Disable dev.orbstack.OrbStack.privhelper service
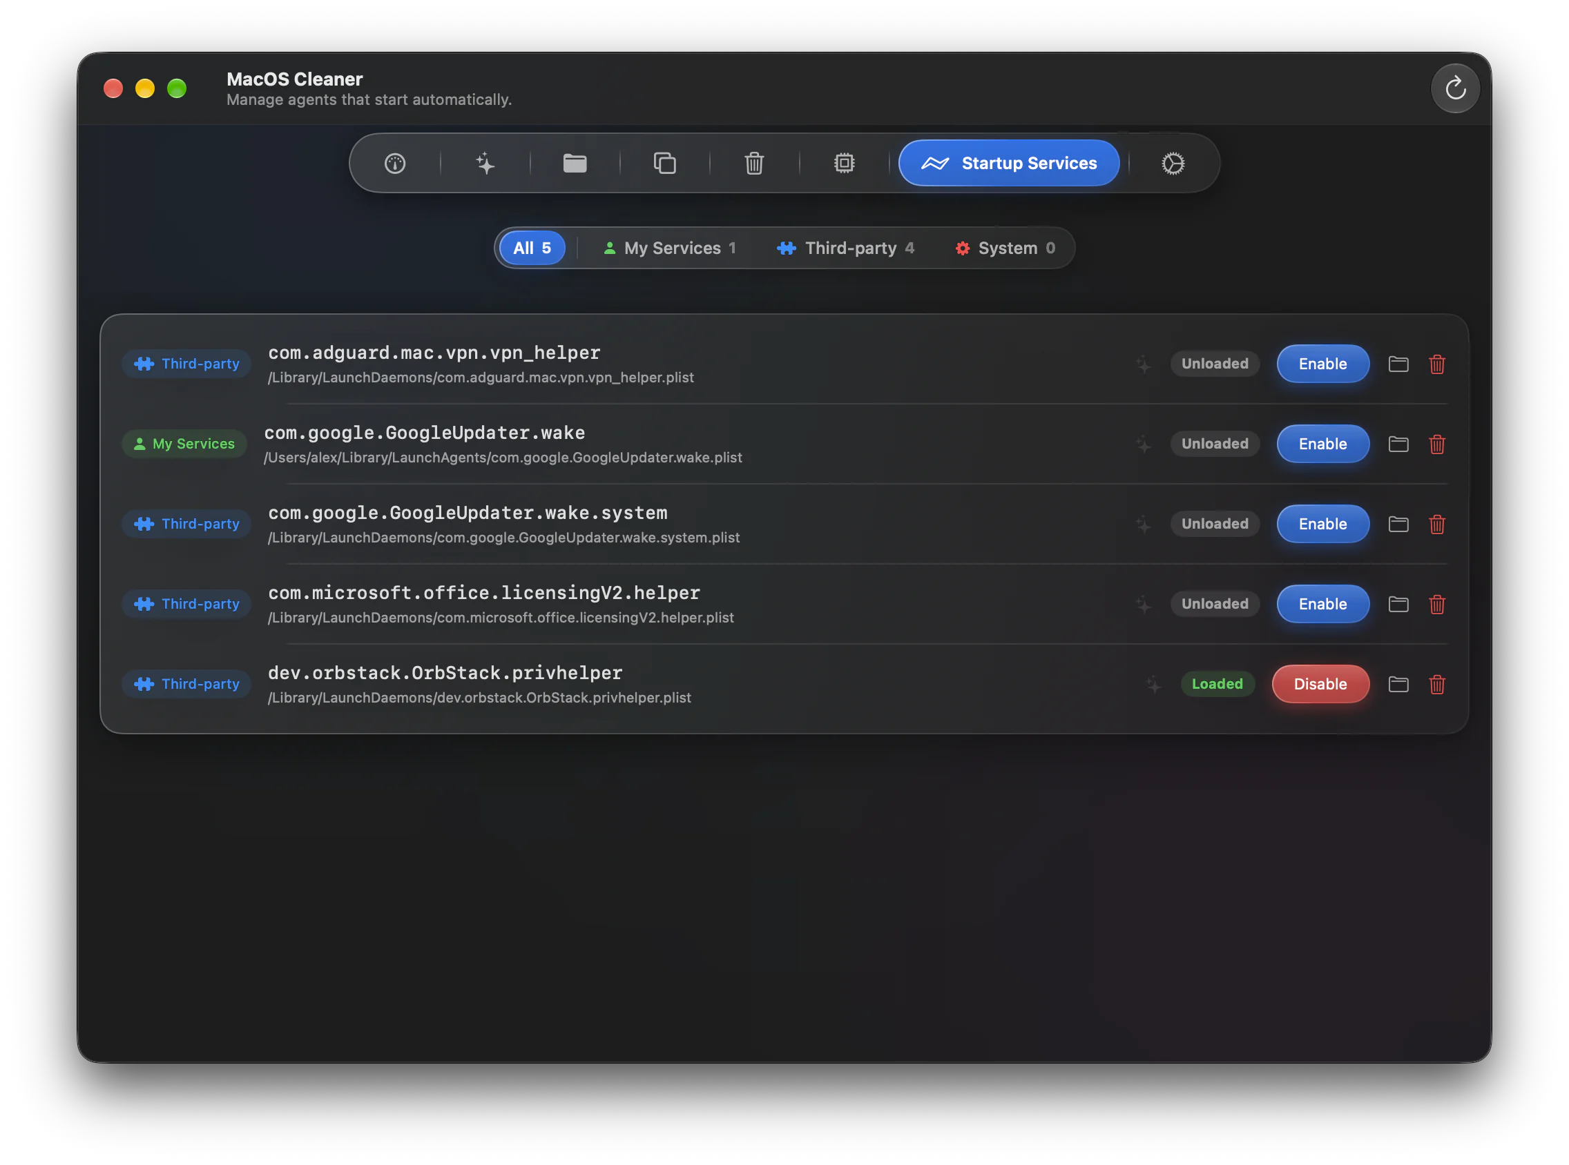The width and height of the screenshot is (1569, 1165). tap(1320, 684)
